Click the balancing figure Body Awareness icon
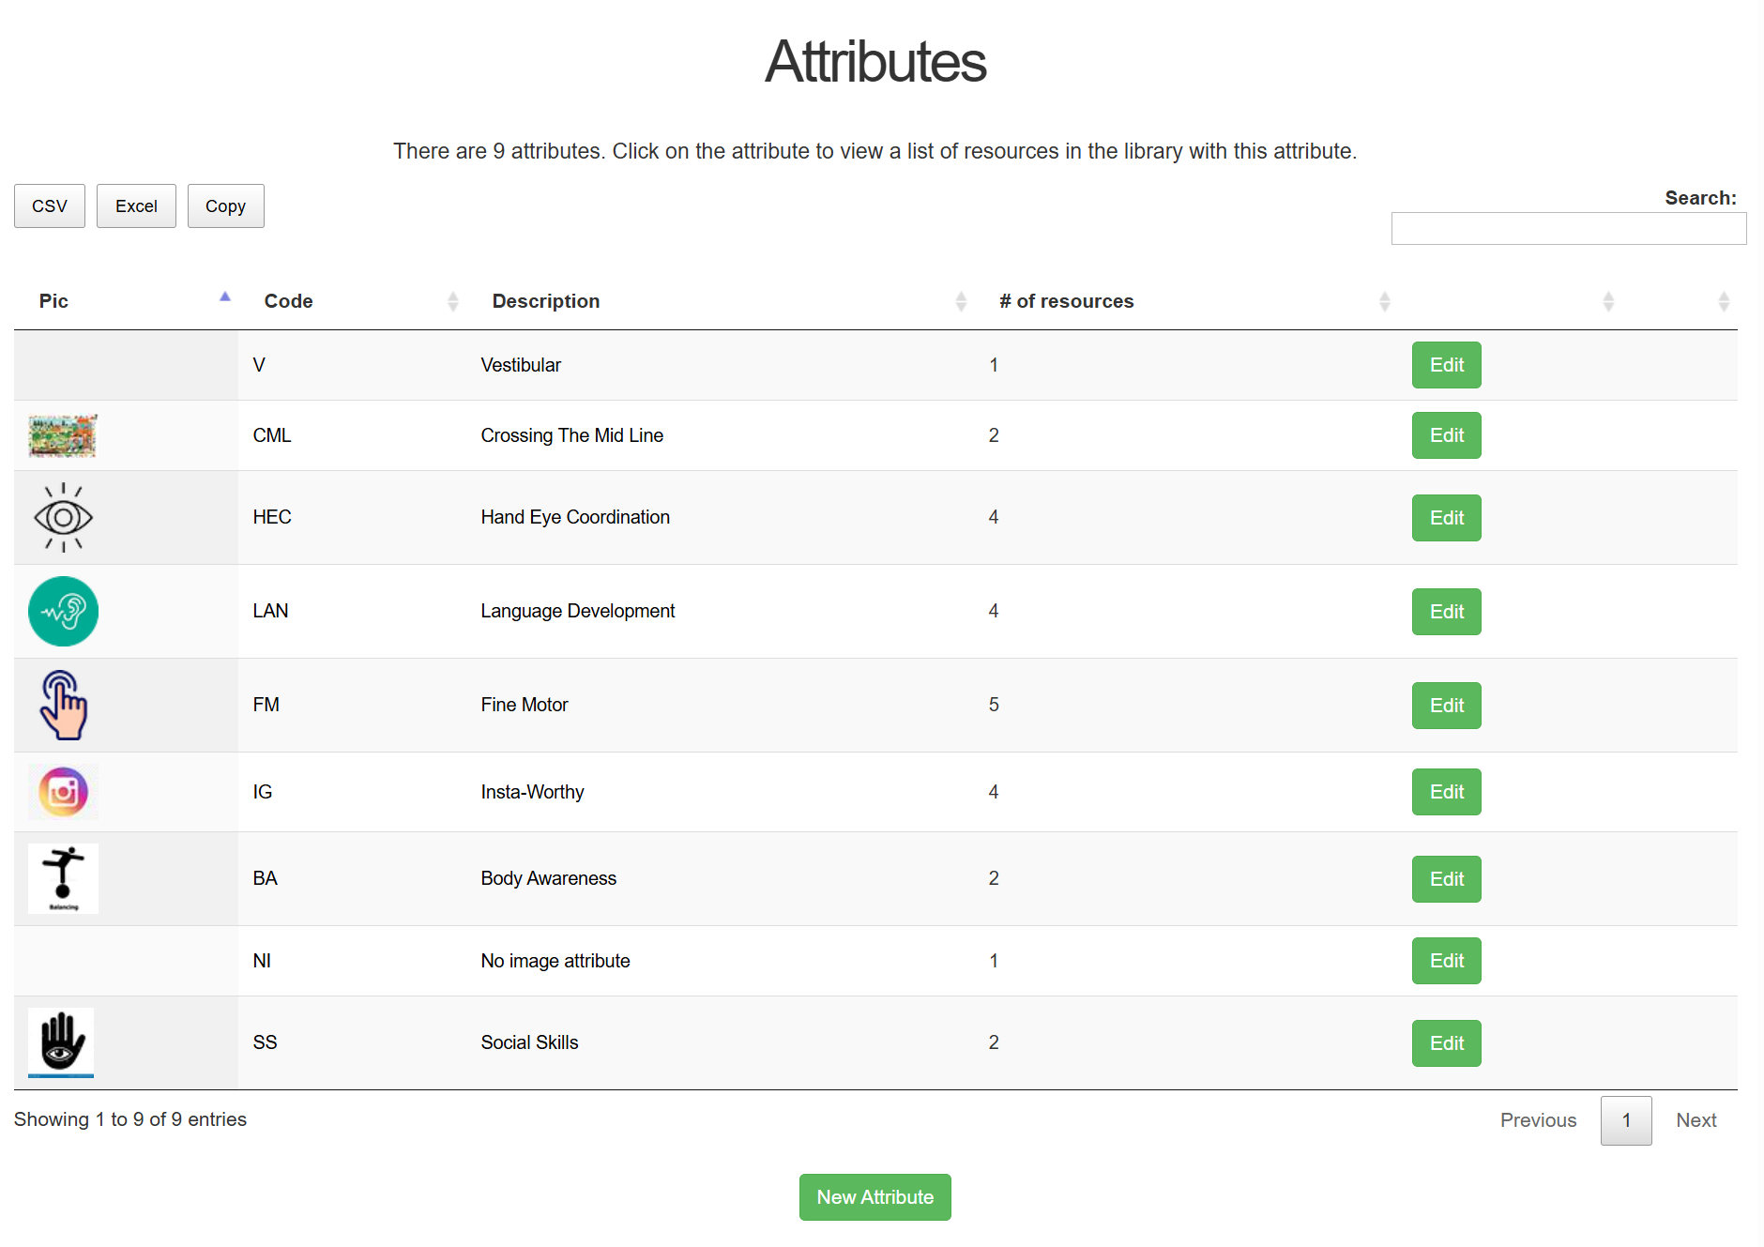The image size is (1764, 1247). click(63, 878)
